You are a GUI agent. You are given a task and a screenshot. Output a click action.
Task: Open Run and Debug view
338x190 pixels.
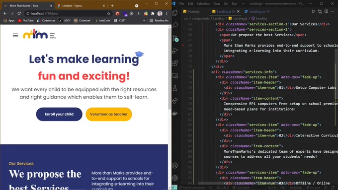(175, 51)
